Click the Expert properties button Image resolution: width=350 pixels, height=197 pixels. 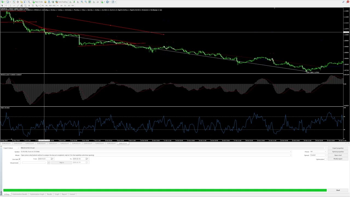coord(338,148)
